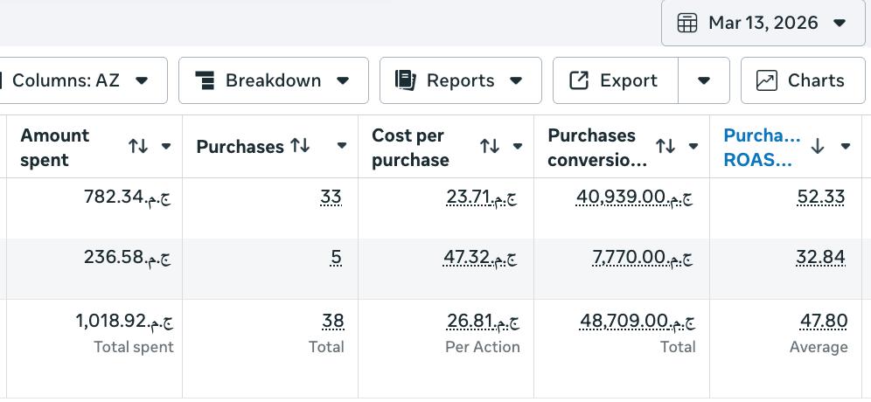Click the 52.33 ROAS value

[820, 198]
